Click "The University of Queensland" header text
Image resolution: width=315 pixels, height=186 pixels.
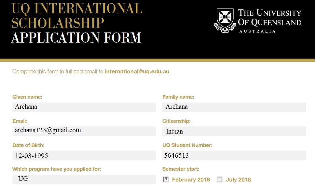[x=269, y=18]
